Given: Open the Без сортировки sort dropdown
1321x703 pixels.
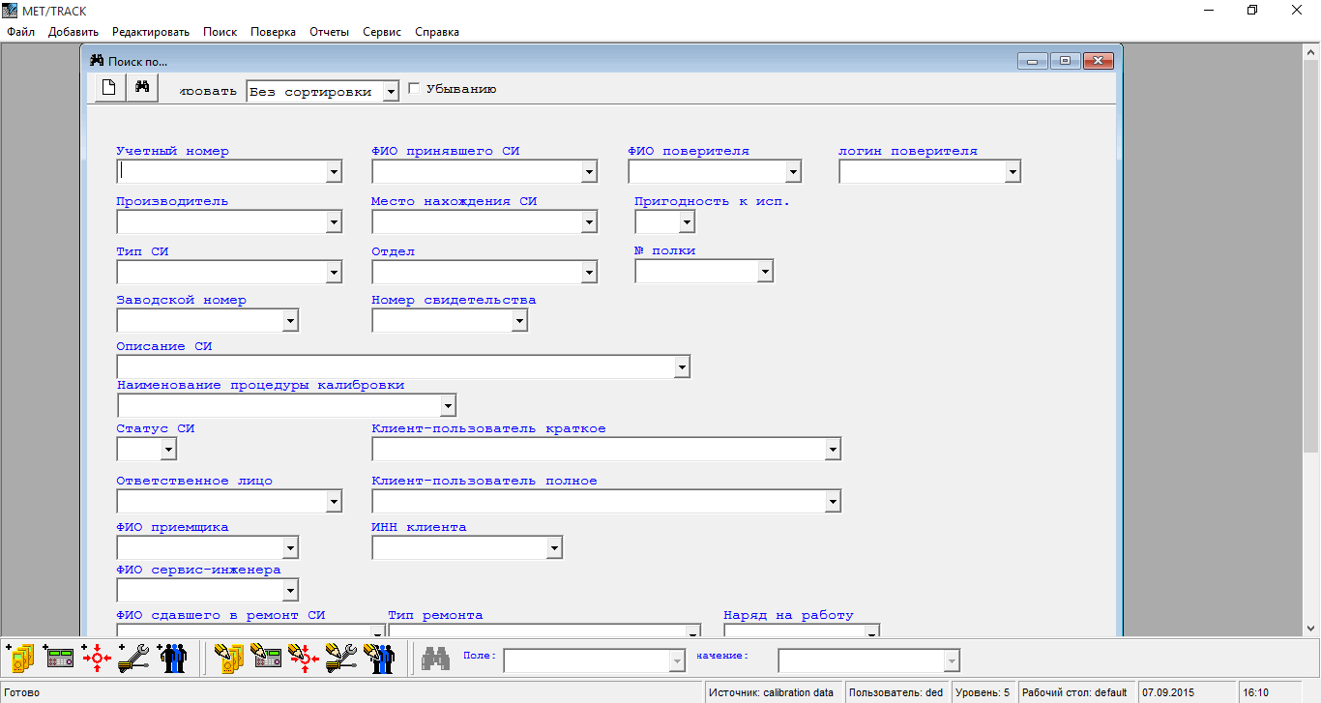Looking at the screenshot, I should (390, 92).
